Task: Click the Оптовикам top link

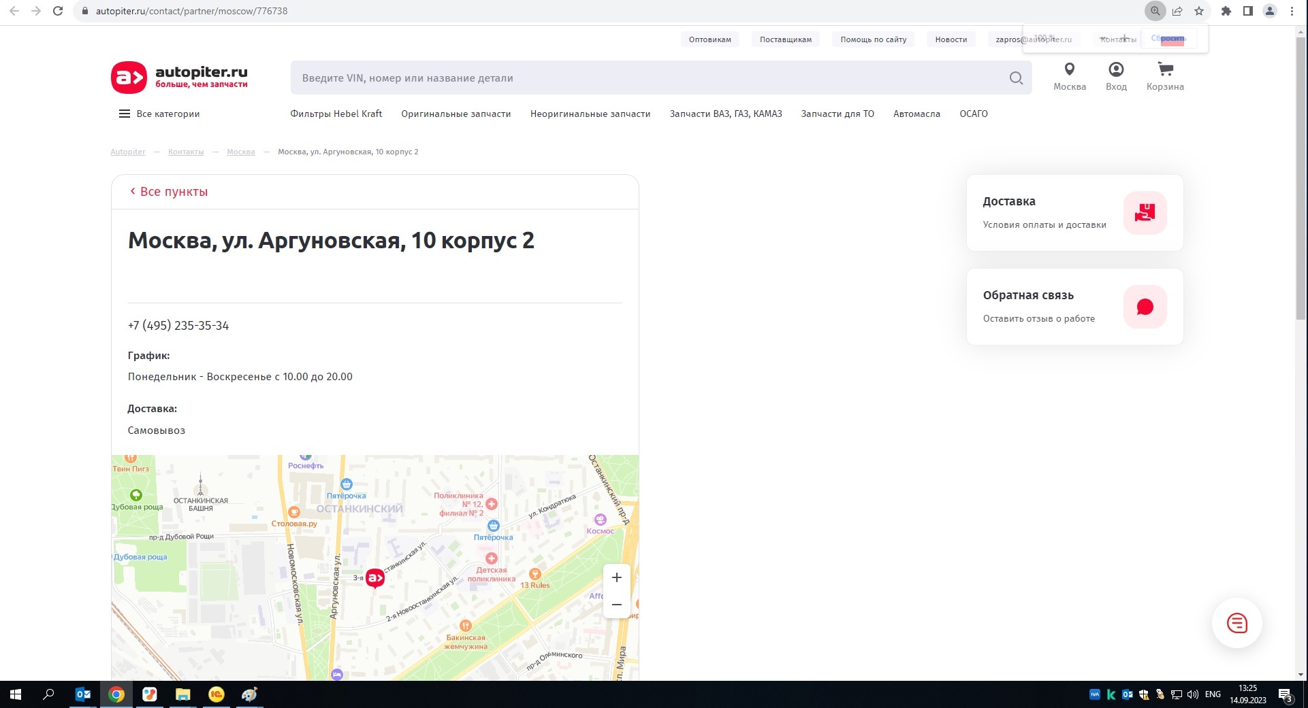Action: click(x=710, y=39)
